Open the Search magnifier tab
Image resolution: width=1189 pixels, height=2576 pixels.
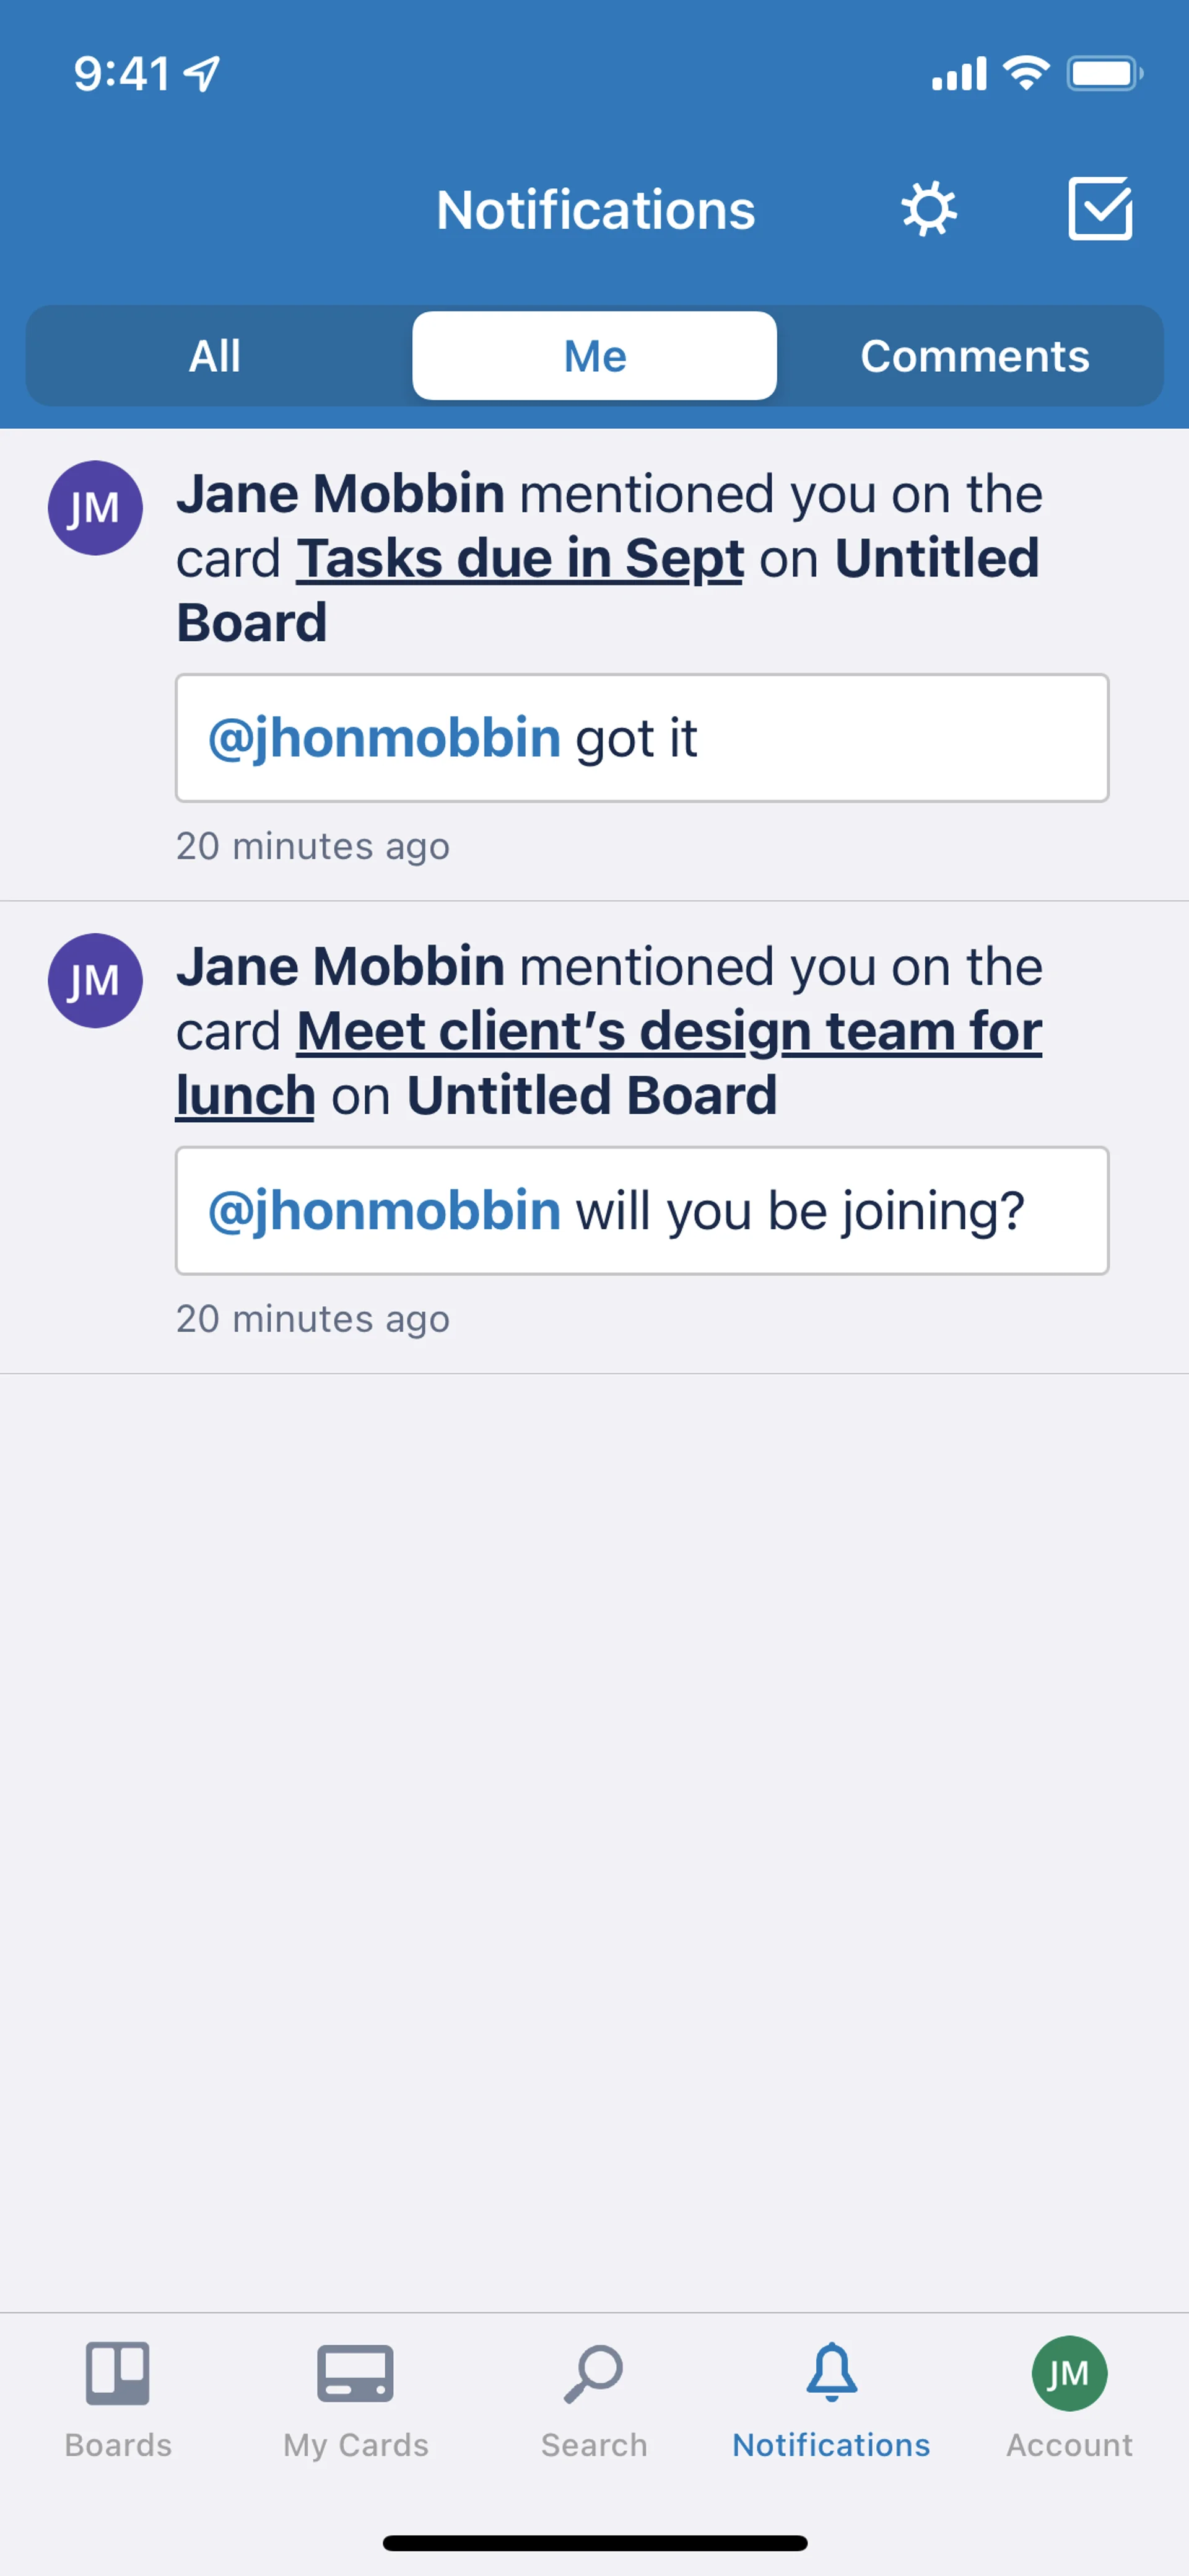pyautogui.click(x=593, y=2372)
